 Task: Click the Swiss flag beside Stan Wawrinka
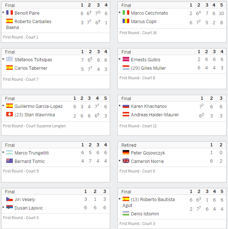pos(10,114)
